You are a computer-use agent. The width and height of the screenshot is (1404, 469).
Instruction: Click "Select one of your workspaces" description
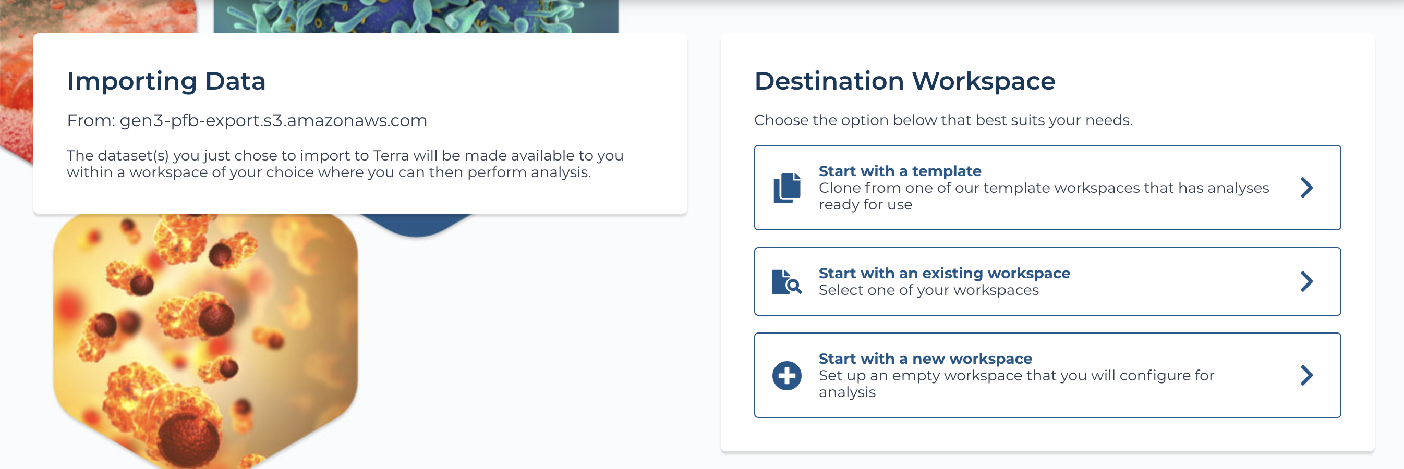pyautogui.click(x=929, y=290)
